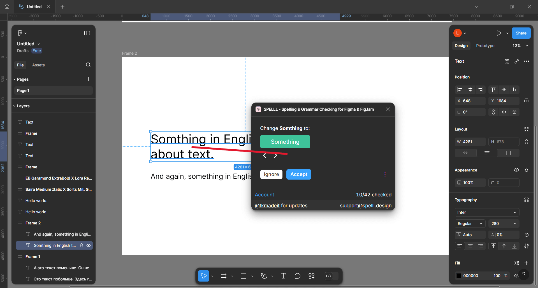
Task: Click the link icon in the Text header
Action: [517, 61]
